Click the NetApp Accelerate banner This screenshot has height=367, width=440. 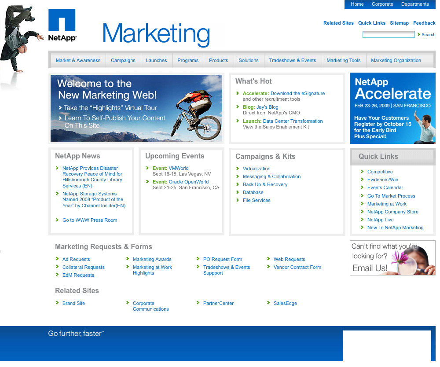(392, 108)
